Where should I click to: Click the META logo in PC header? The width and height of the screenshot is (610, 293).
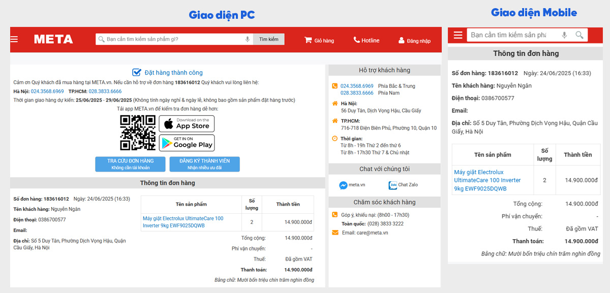(x=53, y=39)
